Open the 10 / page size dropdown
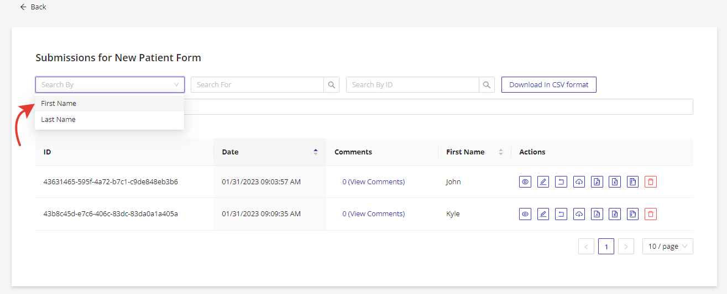This screenshot has width=727, height=294. pos(667,247)
